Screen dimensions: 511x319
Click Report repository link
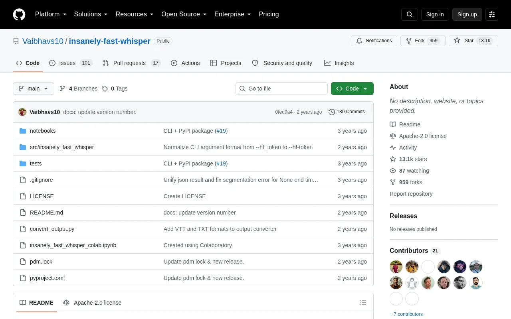click(411, 194)
